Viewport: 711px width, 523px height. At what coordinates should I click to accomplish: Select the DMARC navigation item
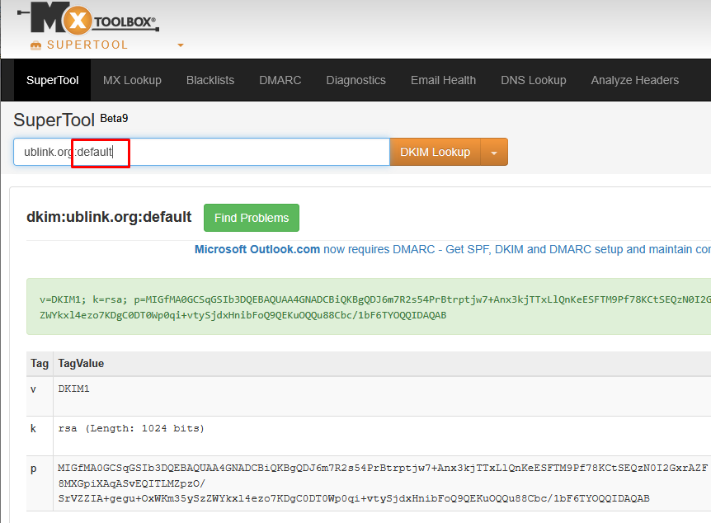(280, 80)
